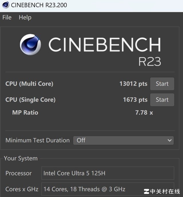Open the Help menu
Image resolution: width=183 pixels, height=197 pixels.
click(25, 17)
